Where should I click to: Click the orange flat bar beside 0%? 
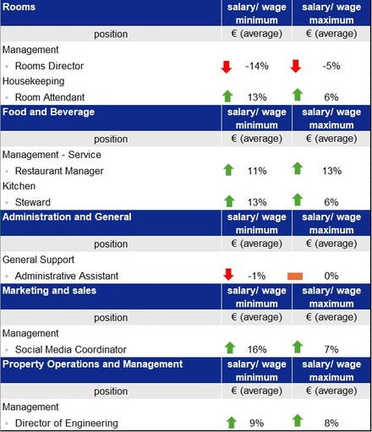point(295,276)
